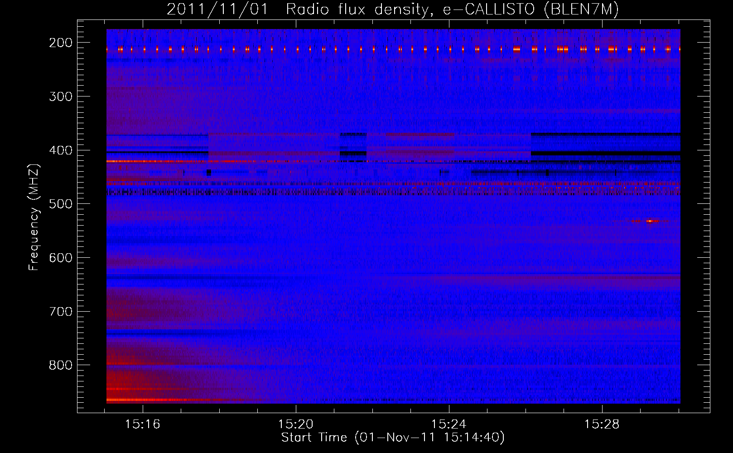The width and height of the screenshot is (733, 453).
Task: Click the 800 frequency tick label
Action: (x=61, y=365)
